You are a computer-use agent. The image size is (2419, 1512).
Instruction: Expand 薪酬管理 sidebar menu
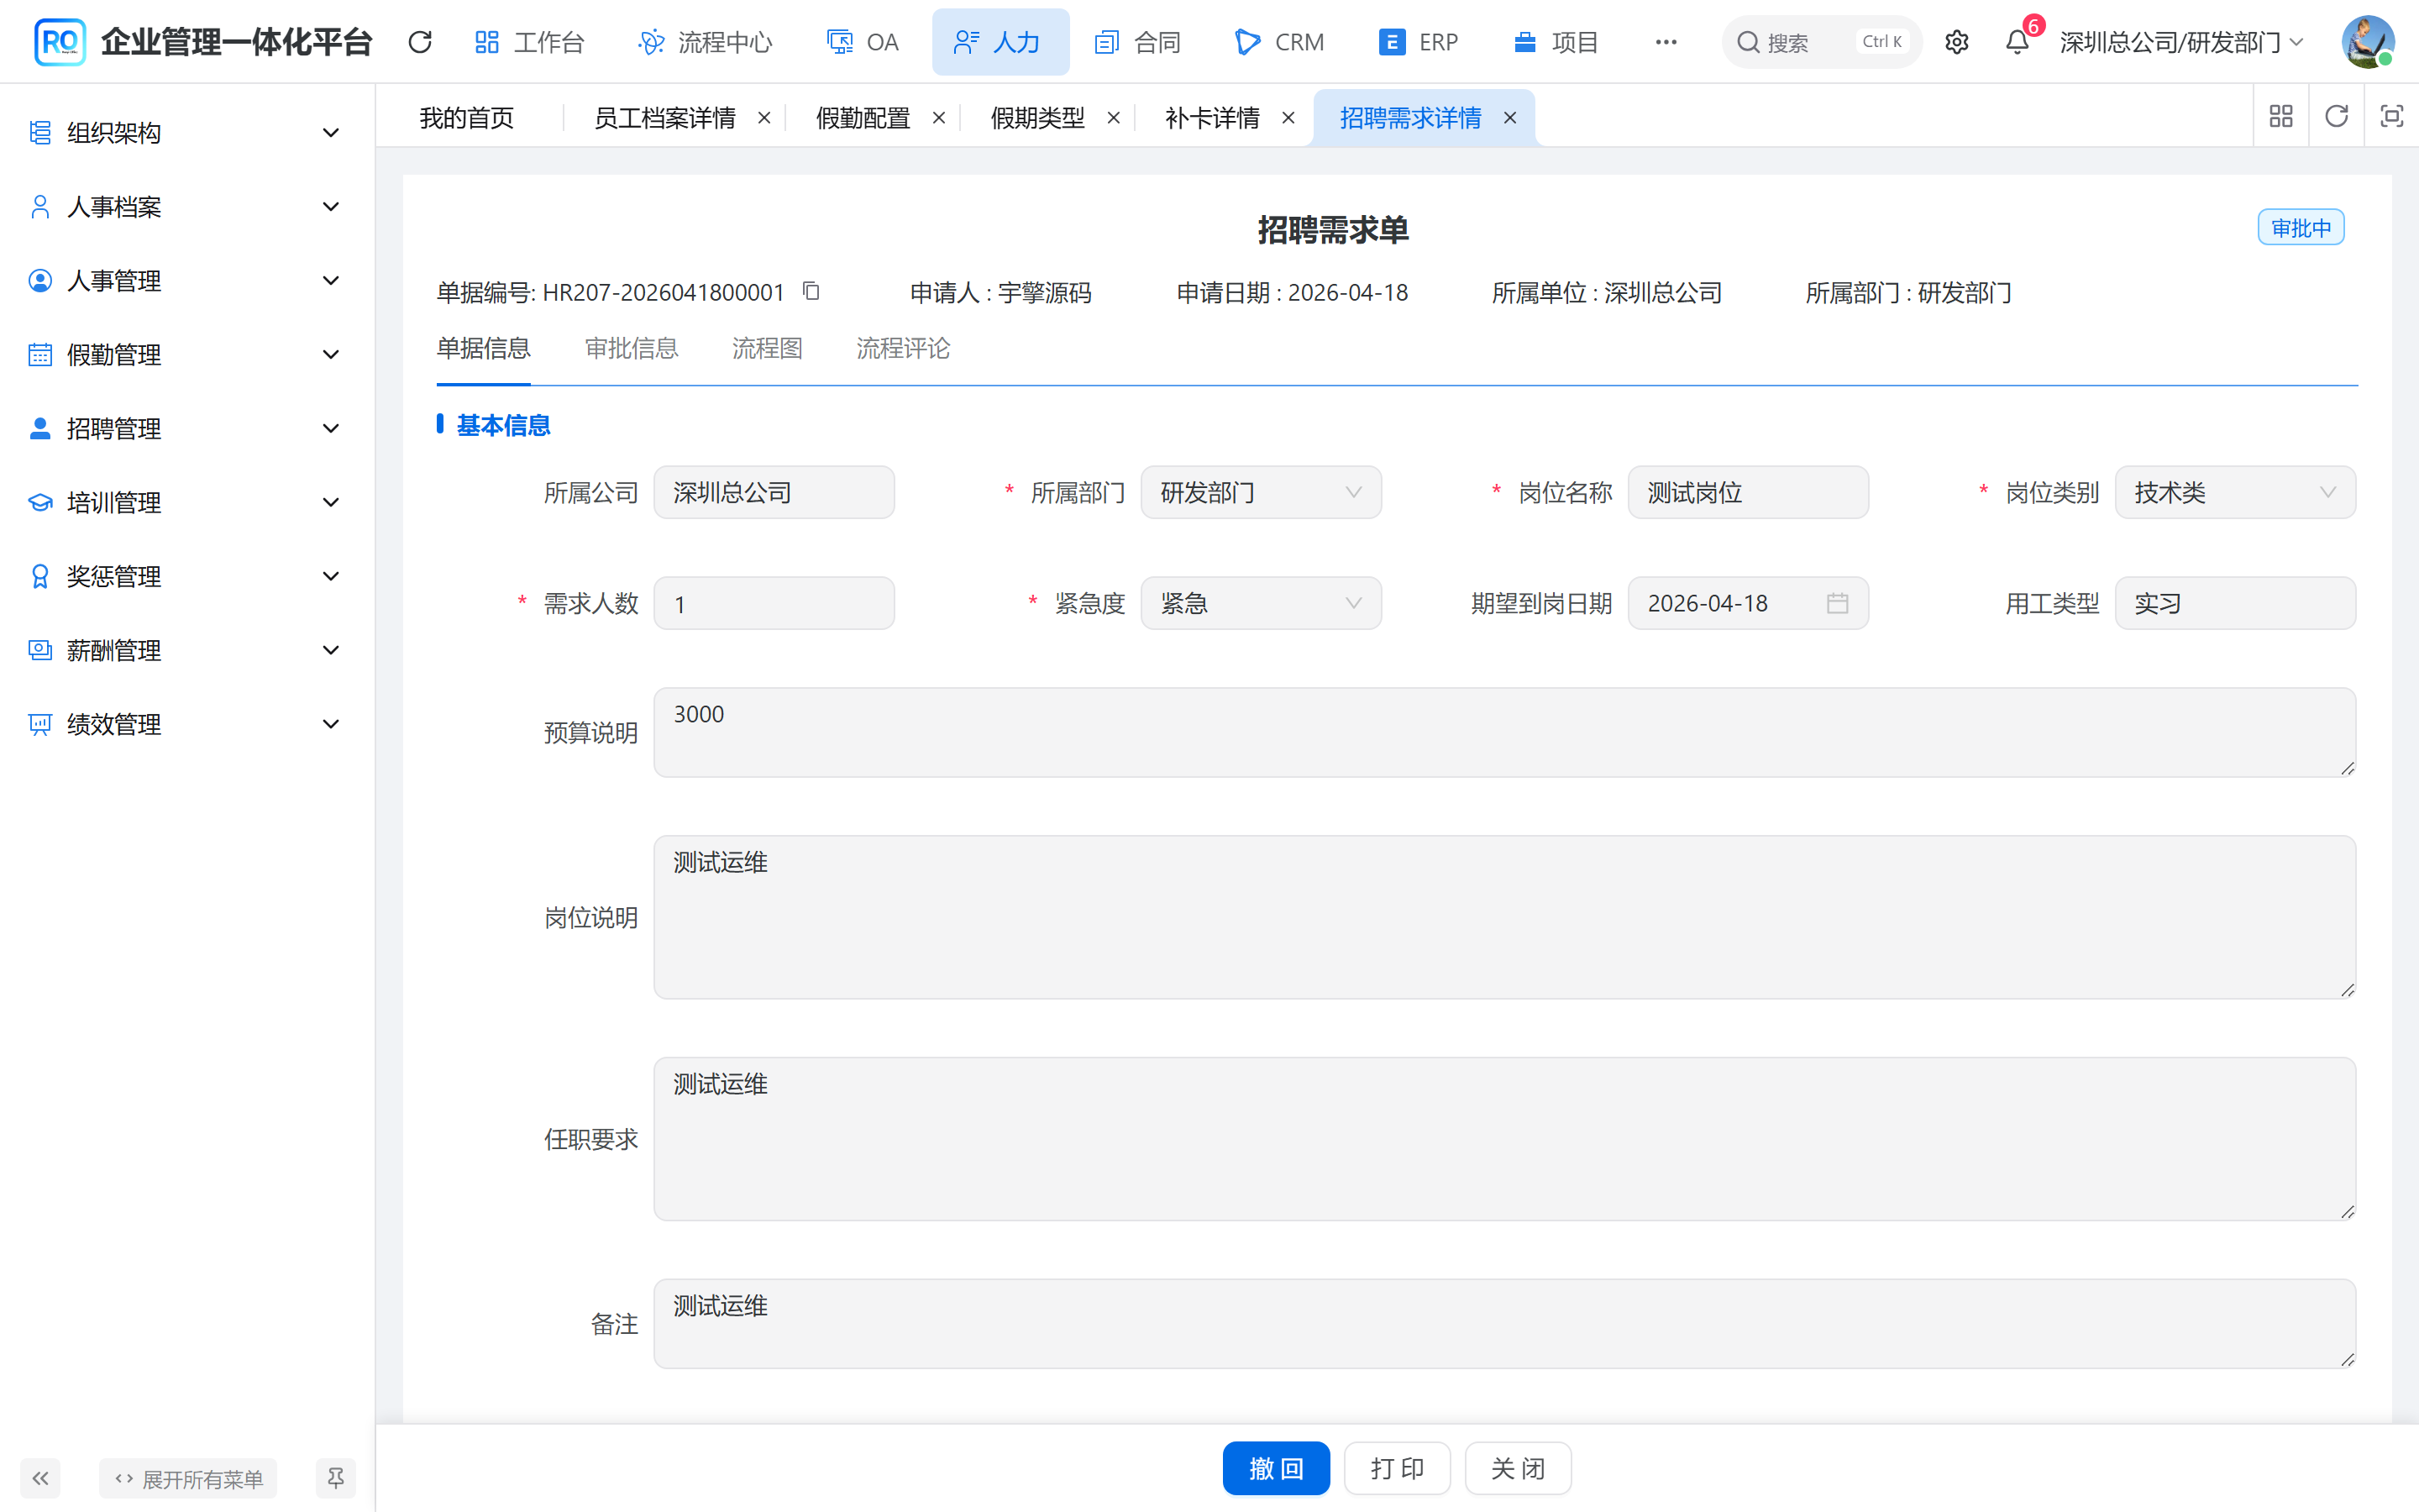point(187,651)
